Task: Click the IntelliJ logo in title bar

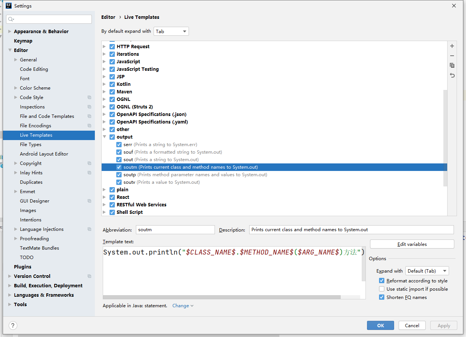Action: [x=9, y=6]
